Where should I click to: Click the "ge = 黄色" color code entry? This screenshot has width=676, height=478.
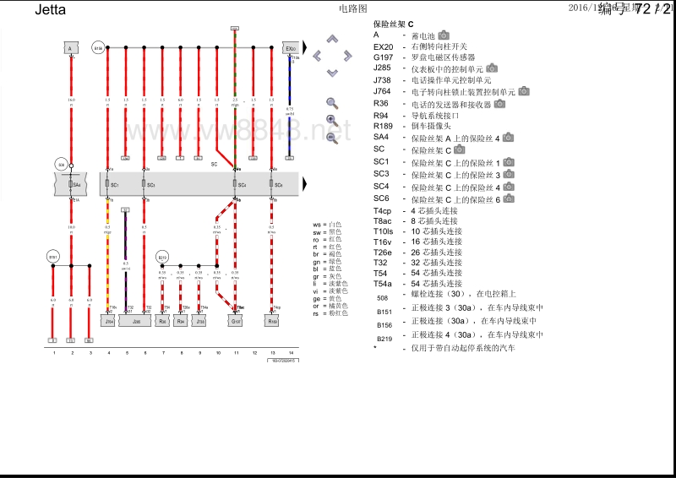point(327,298)
